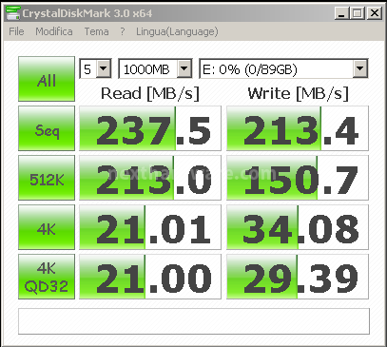The width and height of the screenshot is (387, 347).
Task: Select the 4K QD32 write result 29.39
Action: 298,277
